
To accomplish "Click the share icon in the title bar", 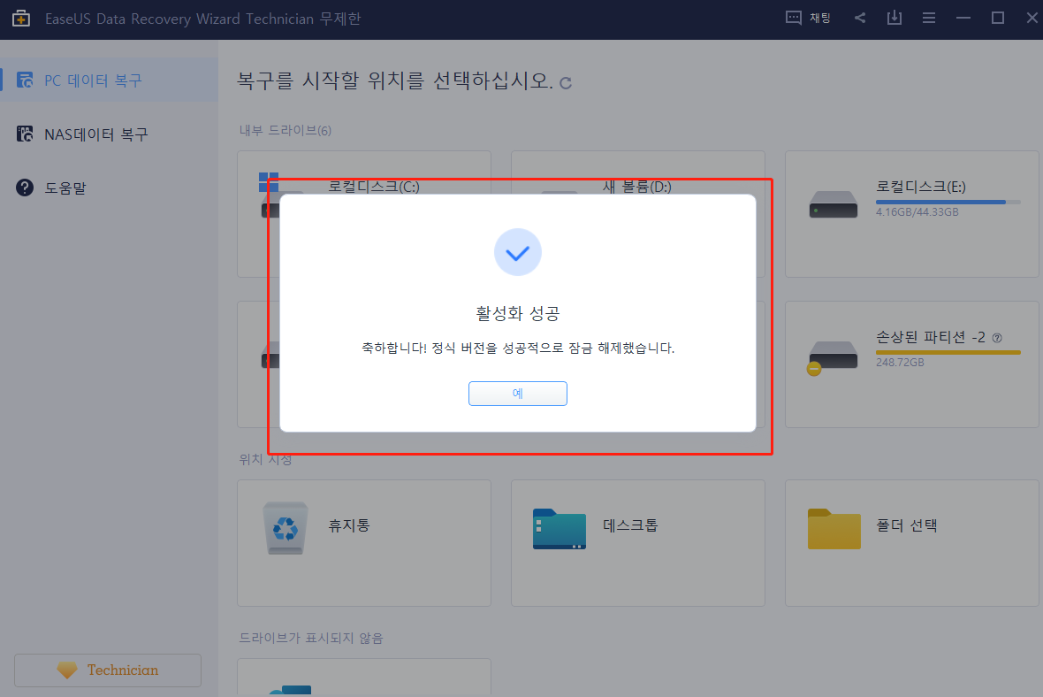I will coord(859,17).
